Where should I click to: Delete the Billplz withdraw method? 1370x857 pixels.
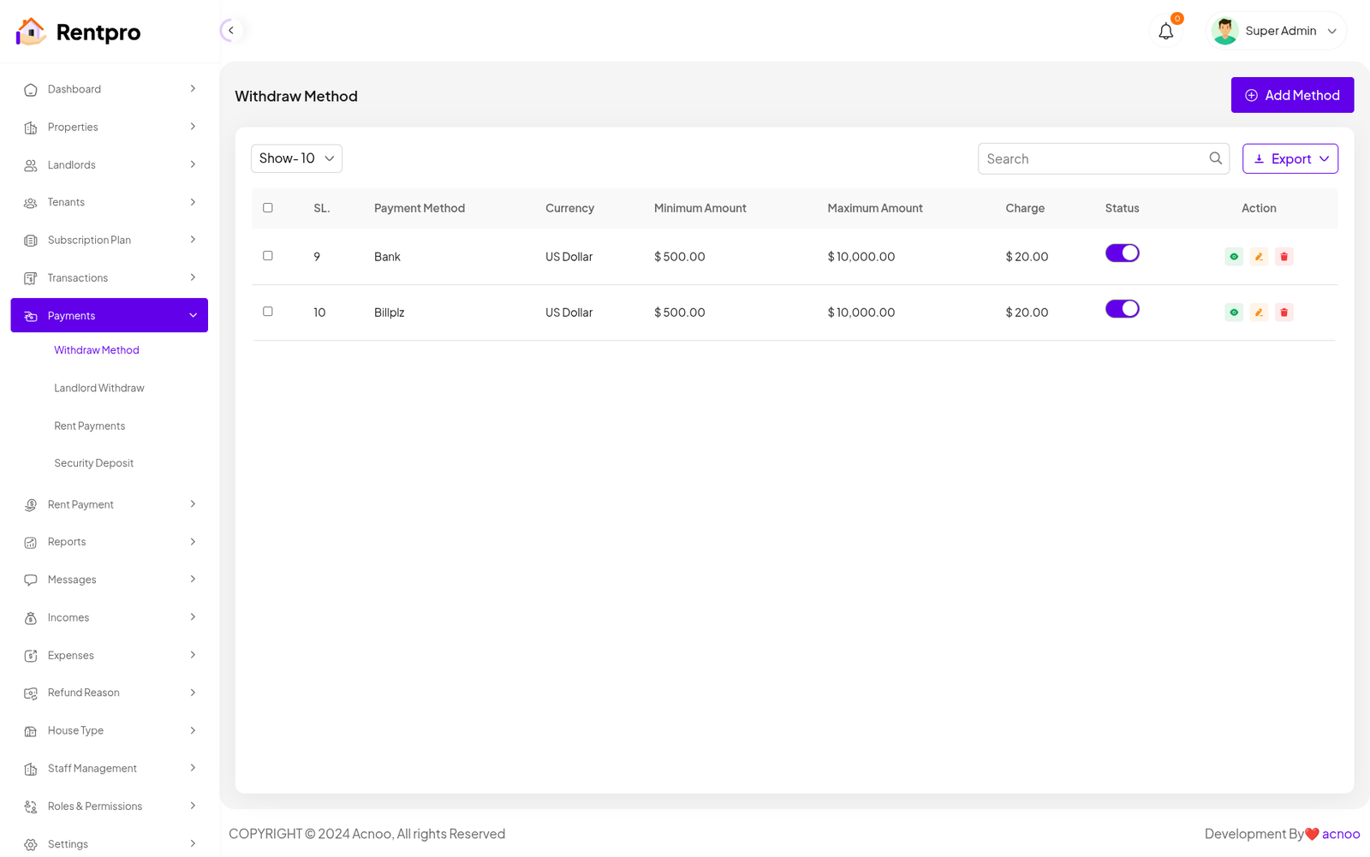(x=1284, y=312)
